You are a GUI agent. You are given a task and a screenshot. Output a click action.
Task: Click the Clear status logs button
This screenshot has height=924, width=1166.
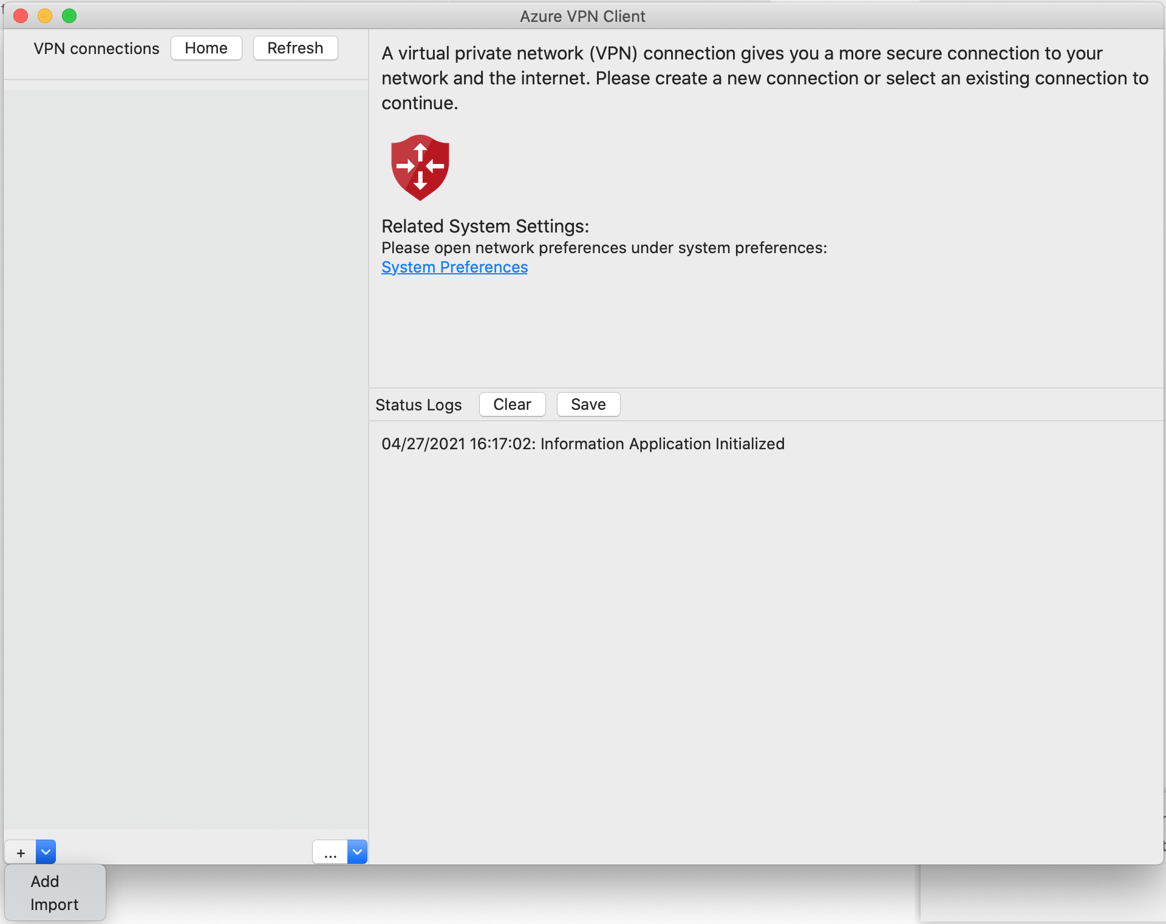coord(512,405)
